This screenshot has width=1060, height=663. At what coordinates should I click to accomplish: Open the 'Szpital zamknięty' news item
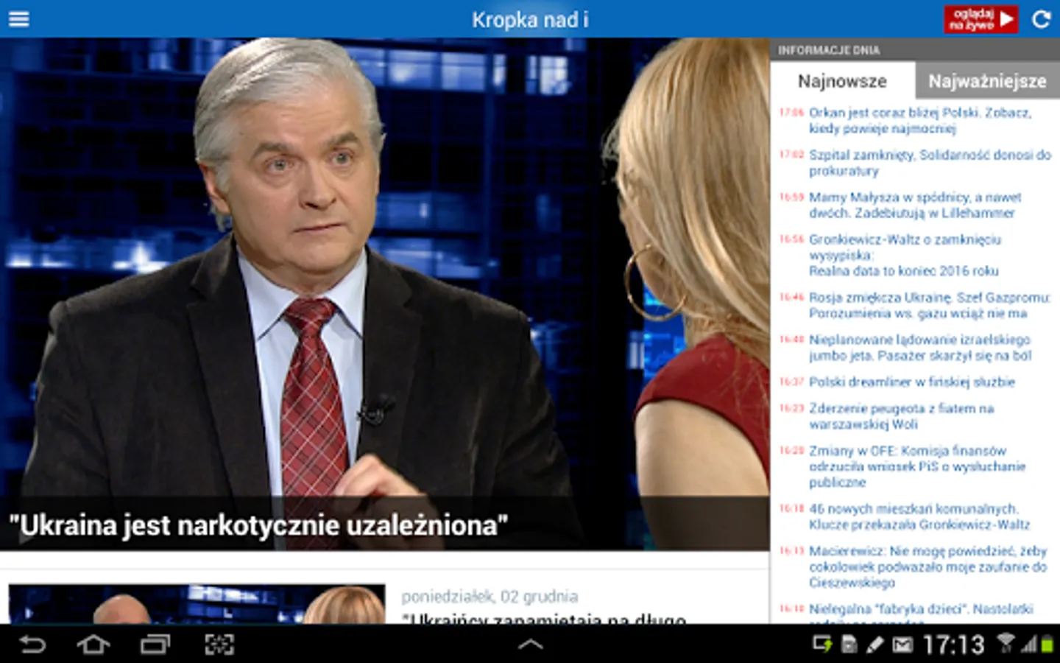point(929,163)
